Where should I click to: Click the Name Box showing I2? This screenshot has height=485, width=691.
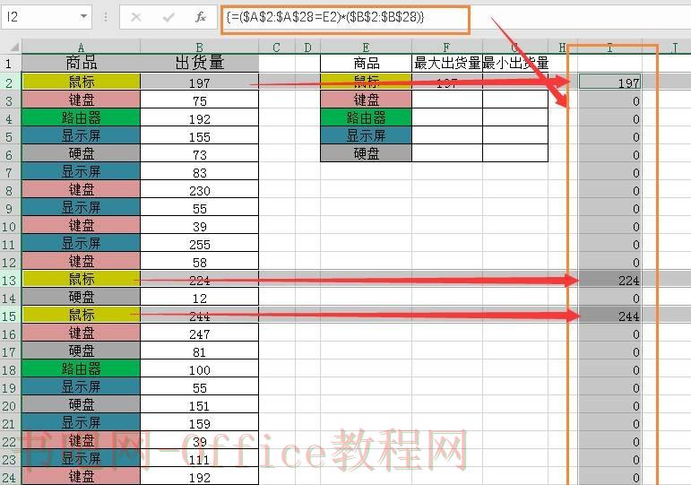(x=47, y=17)
